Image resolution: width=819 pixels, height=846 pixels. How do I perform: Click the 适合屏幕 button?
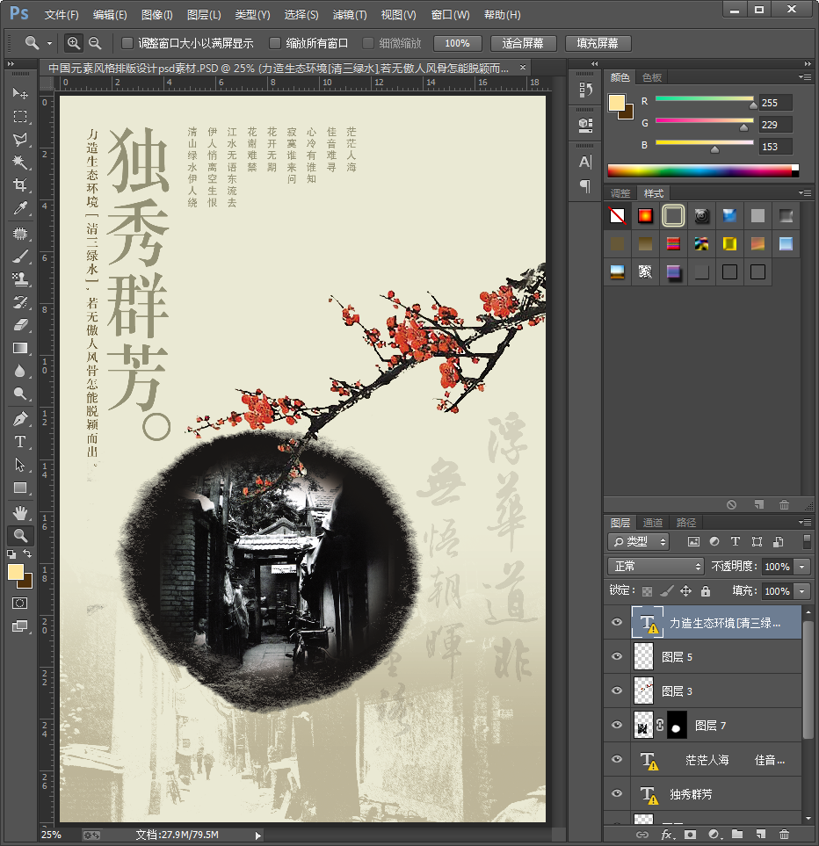(523, 43)
